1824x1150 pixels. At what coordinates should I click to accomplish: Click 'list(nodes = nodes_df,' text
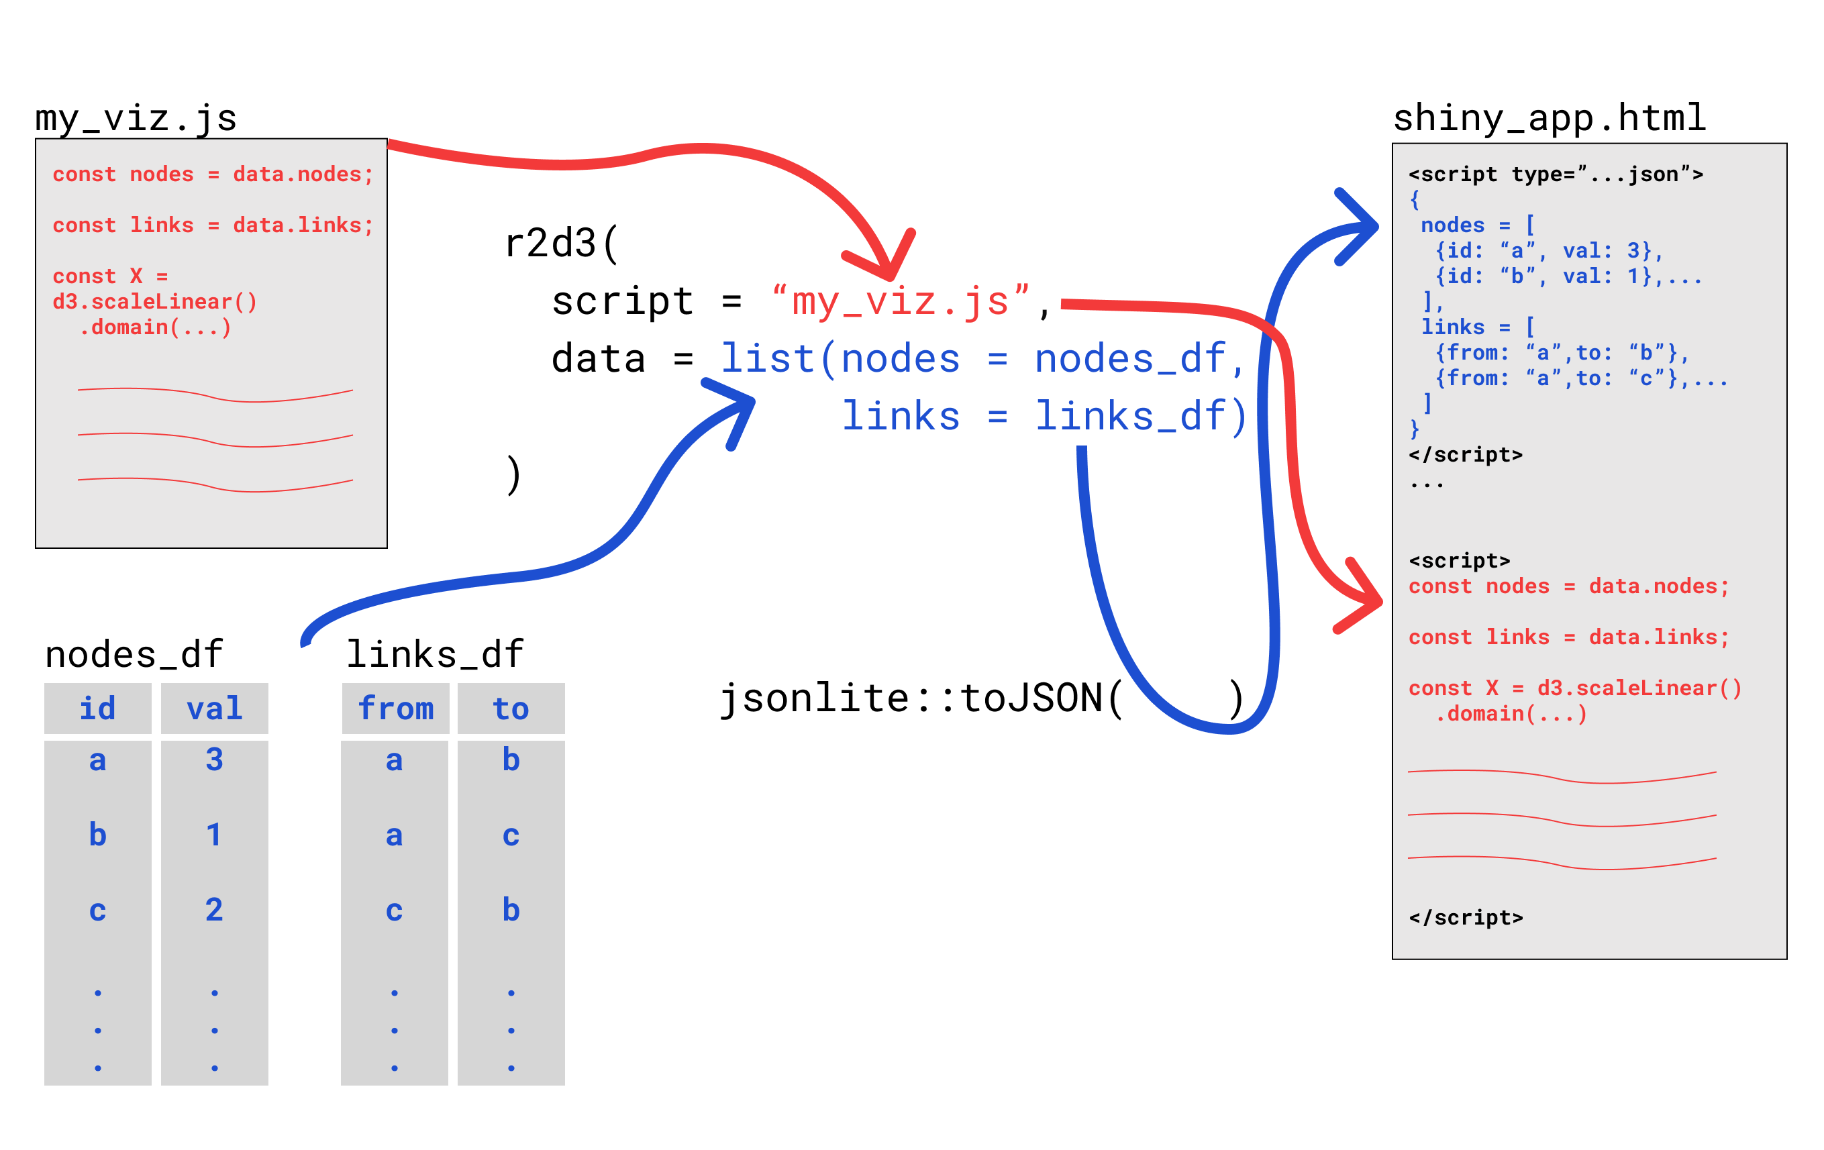983,359
